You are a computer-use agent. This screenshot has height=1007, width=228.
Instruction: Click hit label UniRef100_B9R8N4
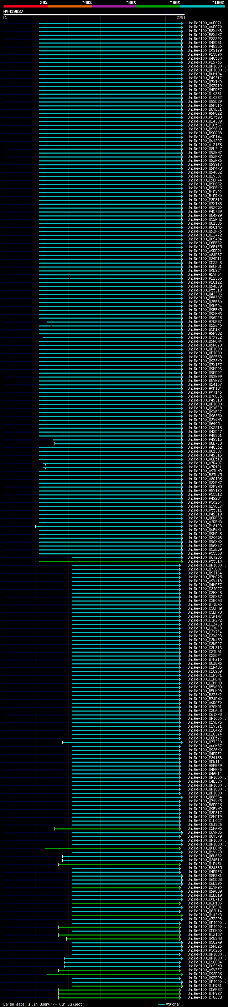coord(204,341)
